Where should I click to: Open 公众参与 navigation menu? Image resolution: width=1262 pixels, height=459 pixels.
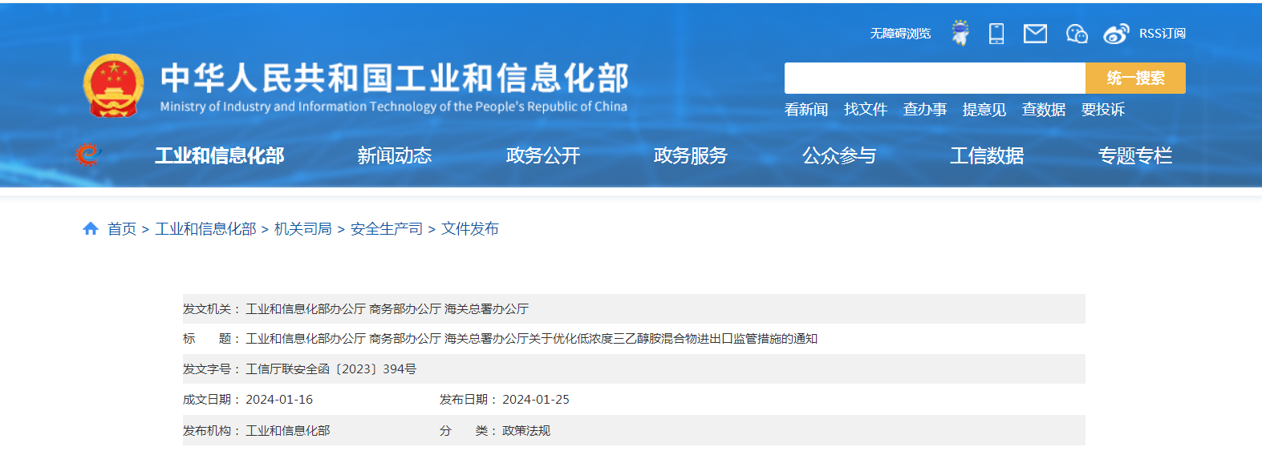[x=839, y=155]
